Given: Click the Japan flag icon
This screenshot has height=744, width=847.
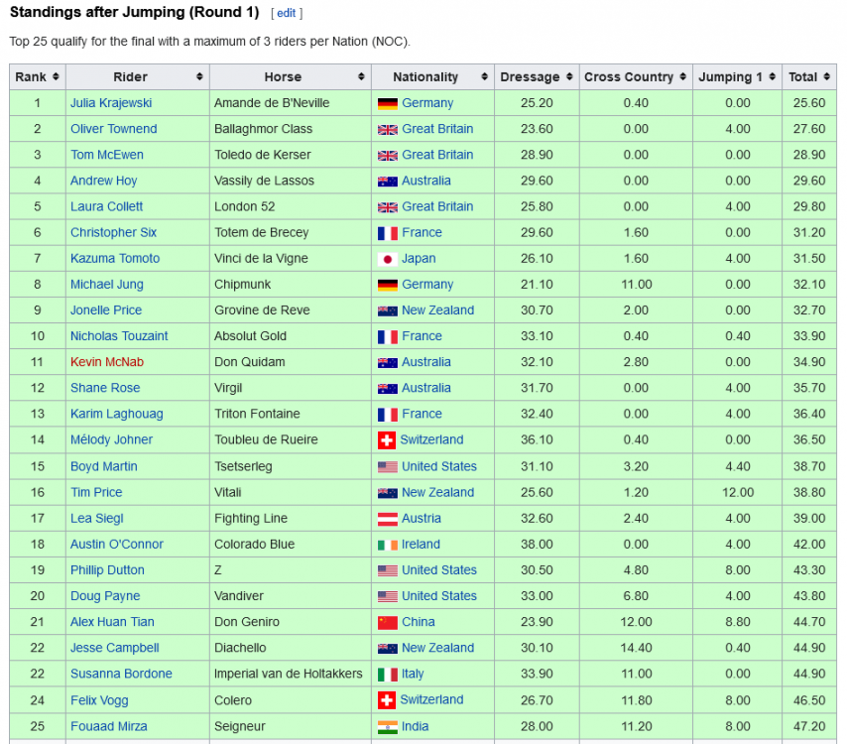Looking at the screenshot, I should click(x=388, y=259).
